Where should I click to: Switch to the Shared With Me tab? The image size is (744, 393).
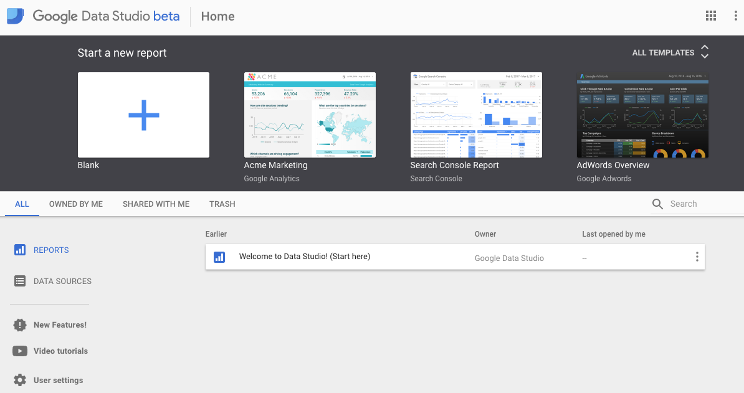click(x=156, y=204)
